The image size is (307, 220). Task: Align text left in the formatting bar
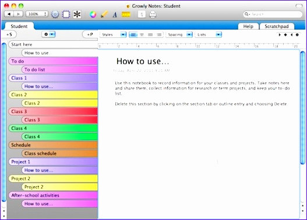pos(133,34)
